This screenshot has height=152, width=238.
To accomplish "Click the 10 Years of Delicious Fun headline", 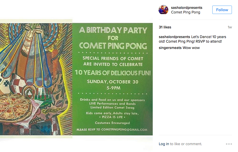I will (x=113, y=73).
